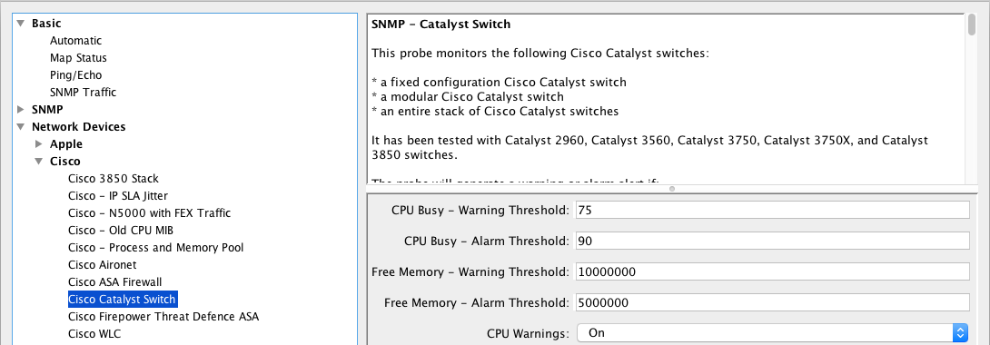
Task: Collapse the Network Devices triangle
Action: pos(20,127)
